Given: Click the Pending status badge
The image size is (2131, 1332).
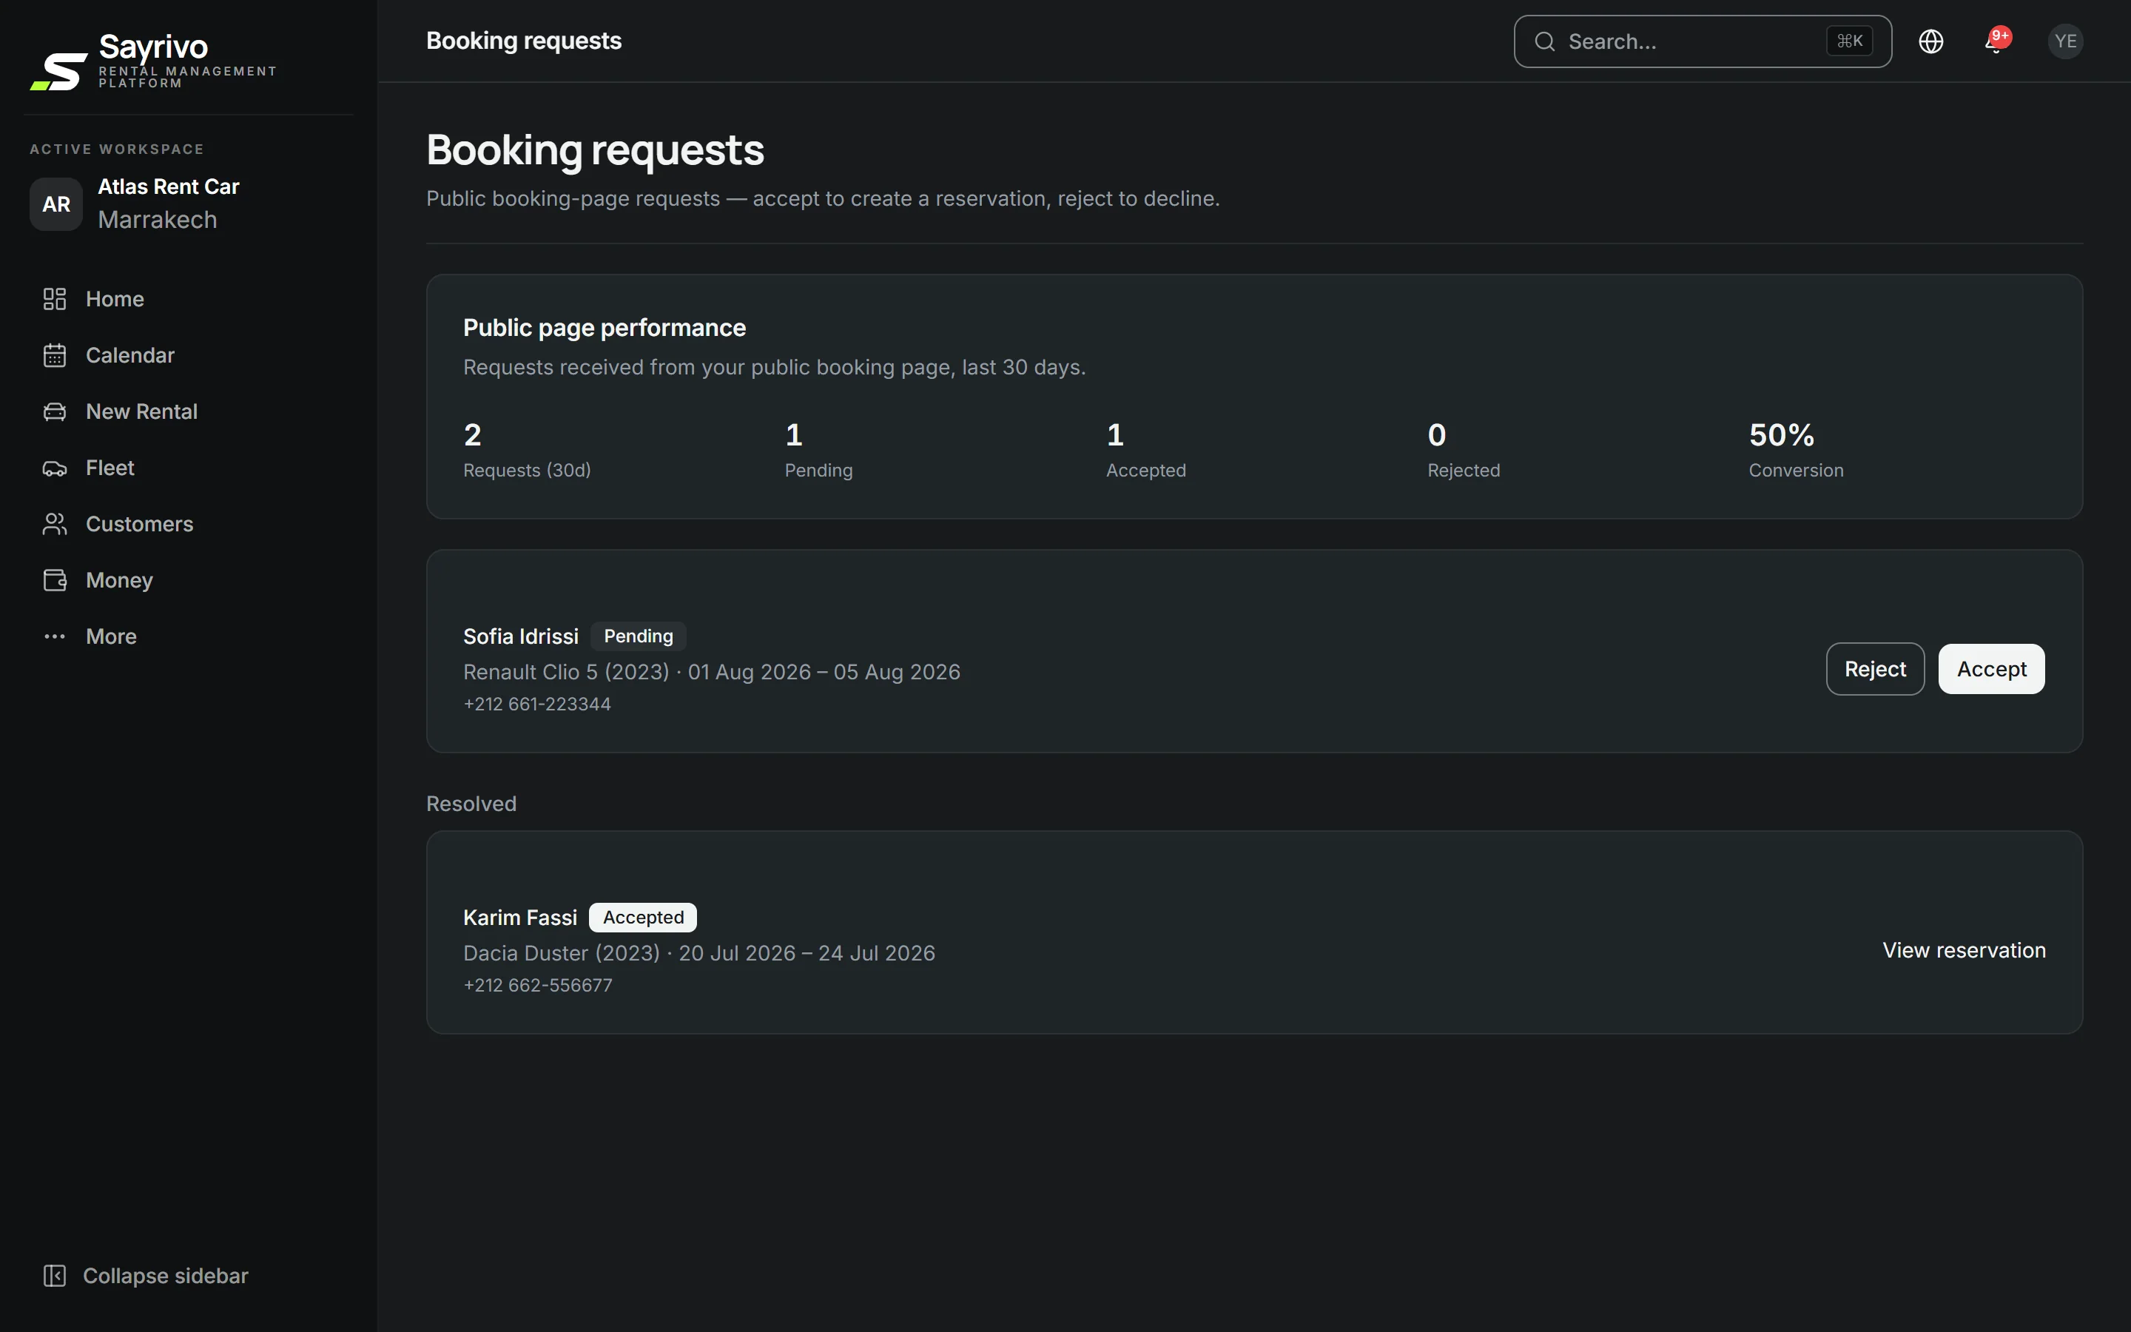Looking at the screenshot, I should coord(639,636).
